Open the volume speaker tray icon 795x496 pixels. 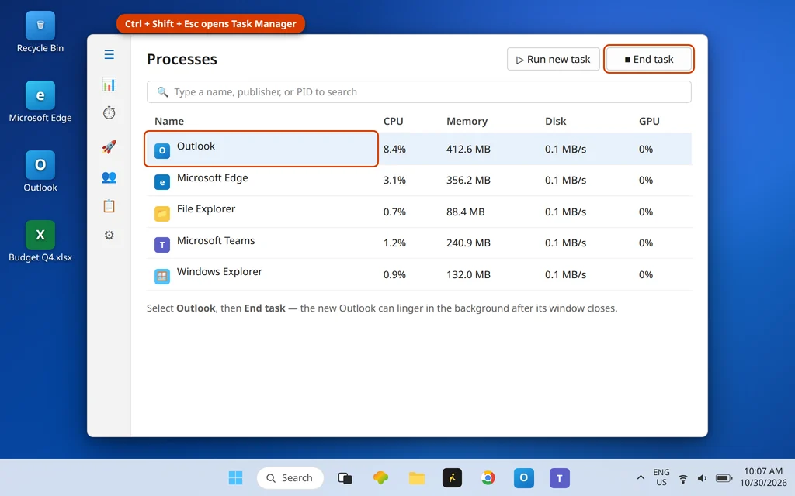[x=702, y=478]
